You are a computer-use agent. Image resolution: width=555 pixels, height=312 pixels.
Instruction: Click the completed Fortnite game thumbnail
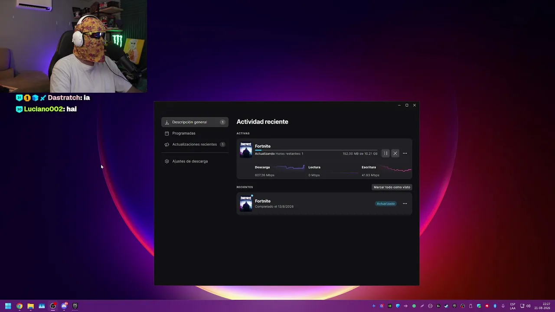[246, 204]
